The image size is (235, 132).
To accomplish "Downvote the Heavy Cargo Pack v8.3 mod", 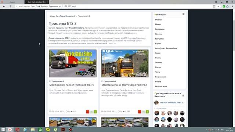I will pos(140,111).
